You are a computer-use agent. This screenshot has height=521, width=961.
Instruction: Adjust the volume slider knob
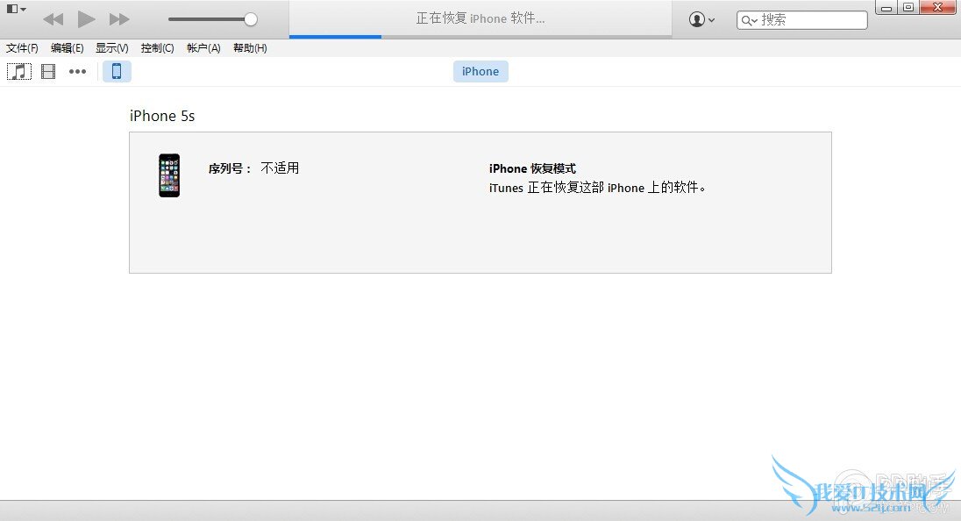pos(250,19)
